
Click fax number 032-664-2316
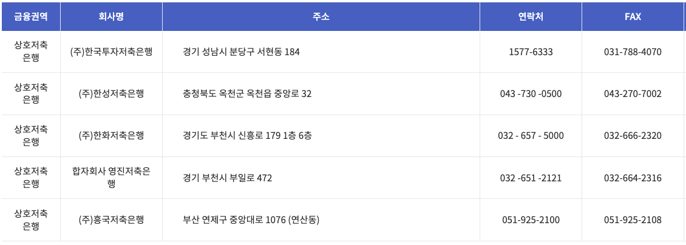[x=633, y=178]
